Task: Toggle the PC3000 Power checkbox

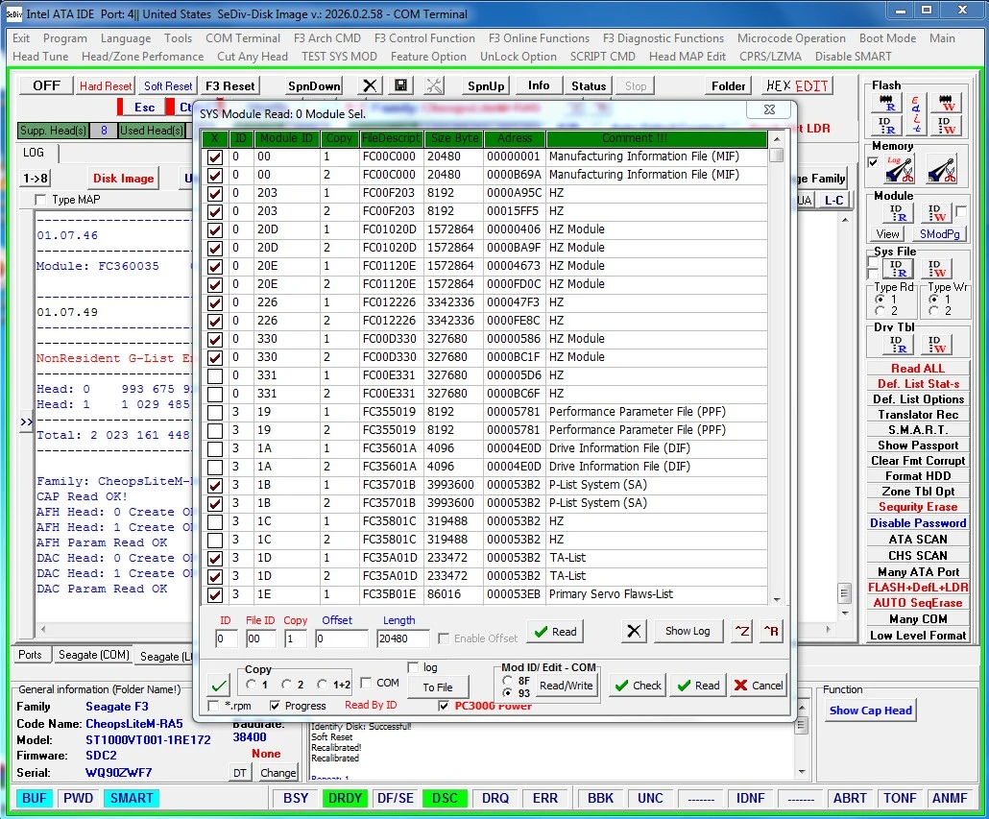Action: point(444,706)
